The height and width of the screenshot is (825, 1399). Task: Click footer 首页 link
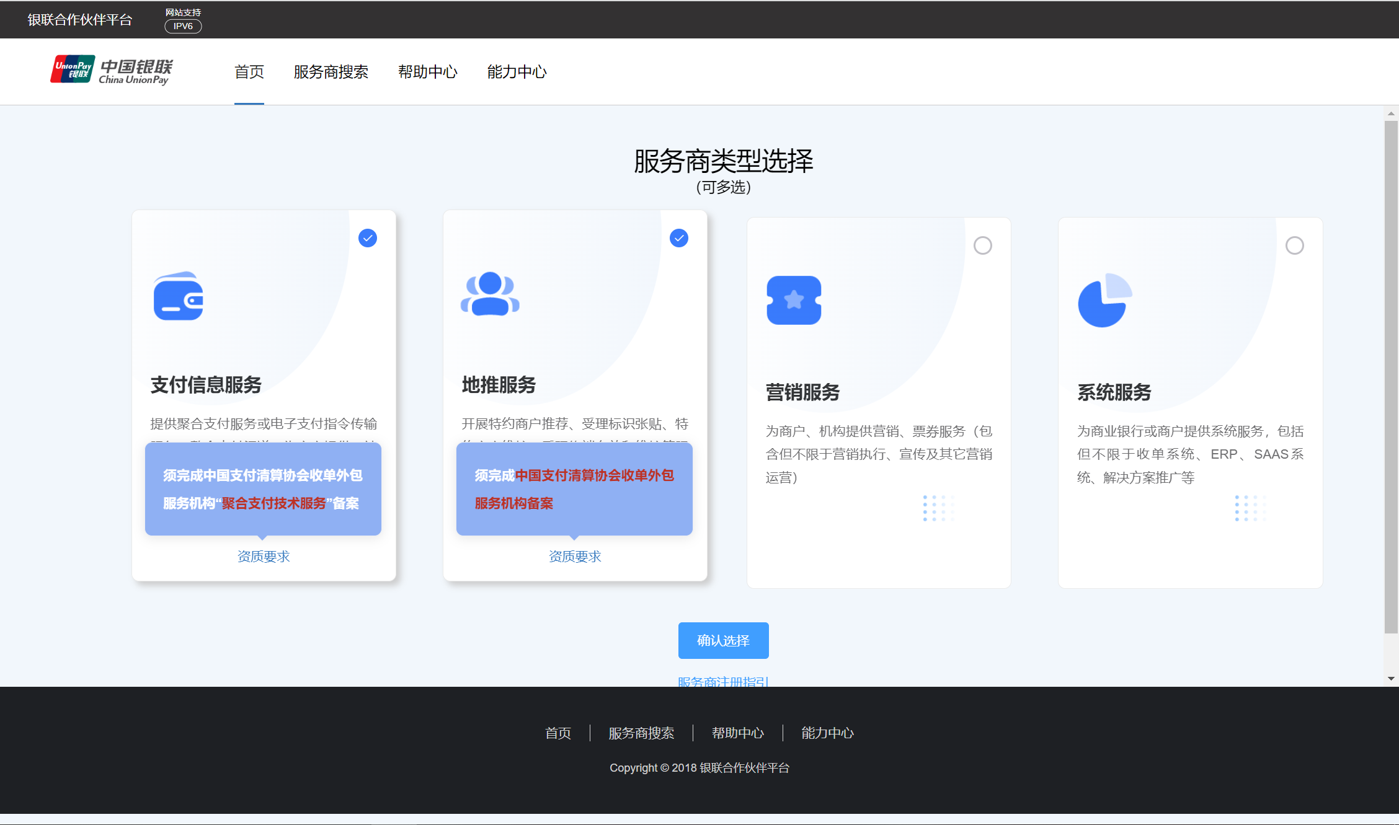tap(558, 733)
